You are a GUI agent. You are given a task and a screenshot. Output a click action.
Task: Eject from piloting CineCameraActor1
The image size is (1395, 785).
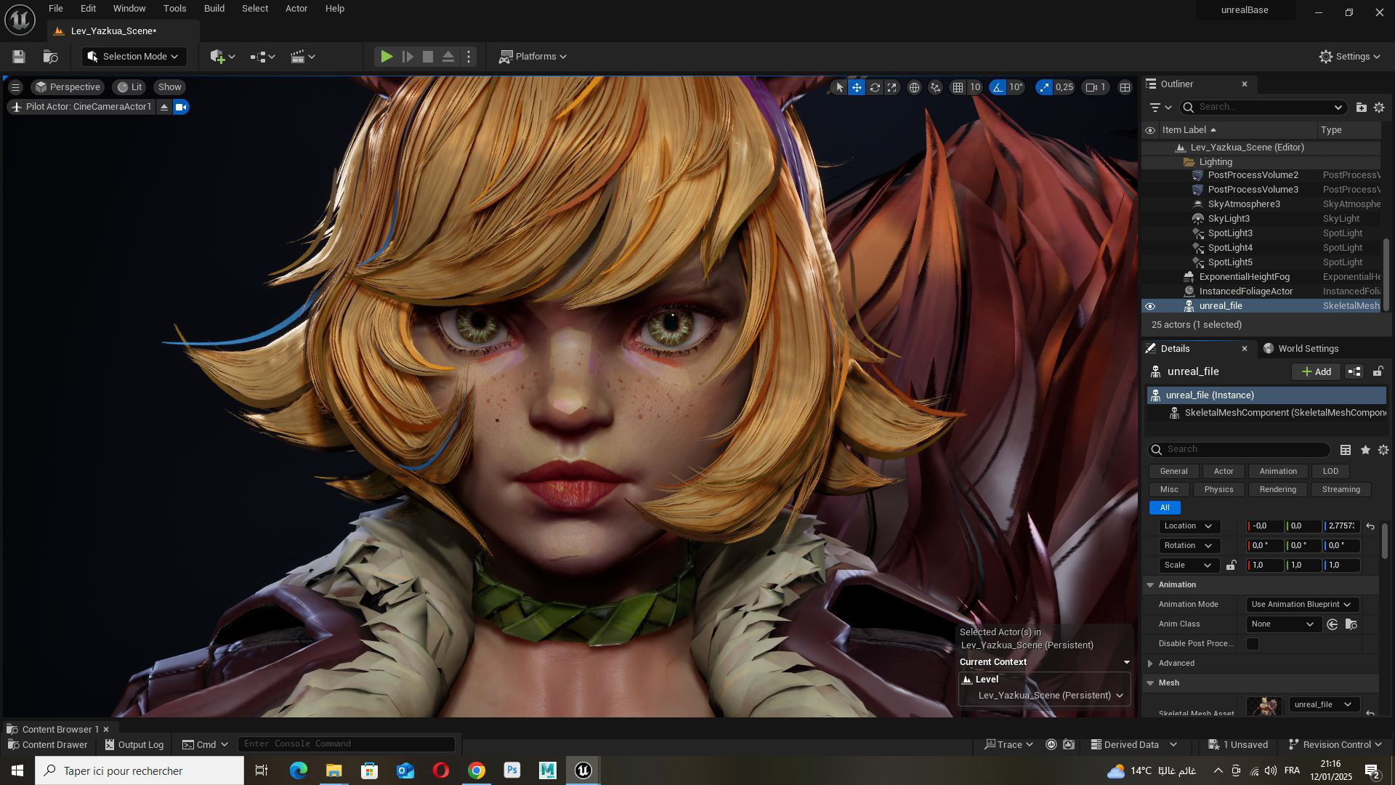[x=164, y=108]
